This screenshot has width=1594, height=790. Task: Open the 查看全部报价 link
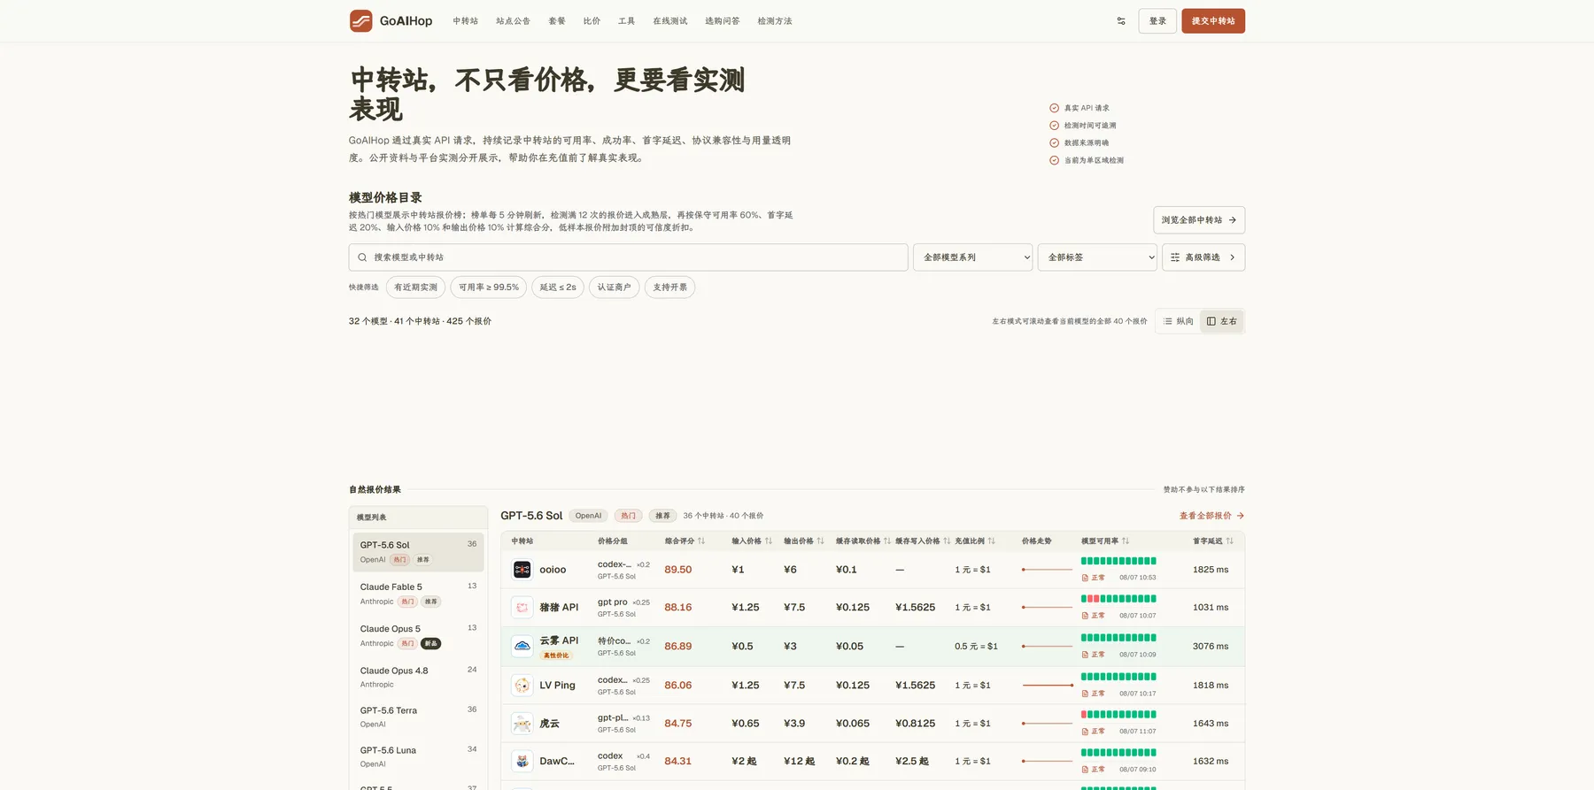(1211, 516)
